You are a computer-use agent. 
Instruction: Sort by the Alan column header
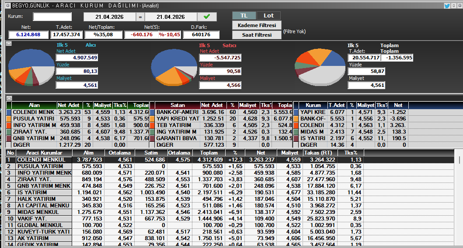[34, 105]
